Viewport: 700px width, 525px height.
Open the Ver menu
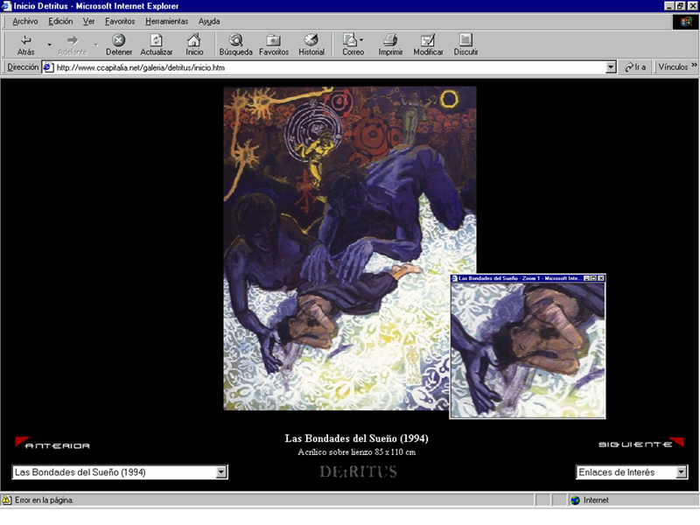(x=88, y=21)
